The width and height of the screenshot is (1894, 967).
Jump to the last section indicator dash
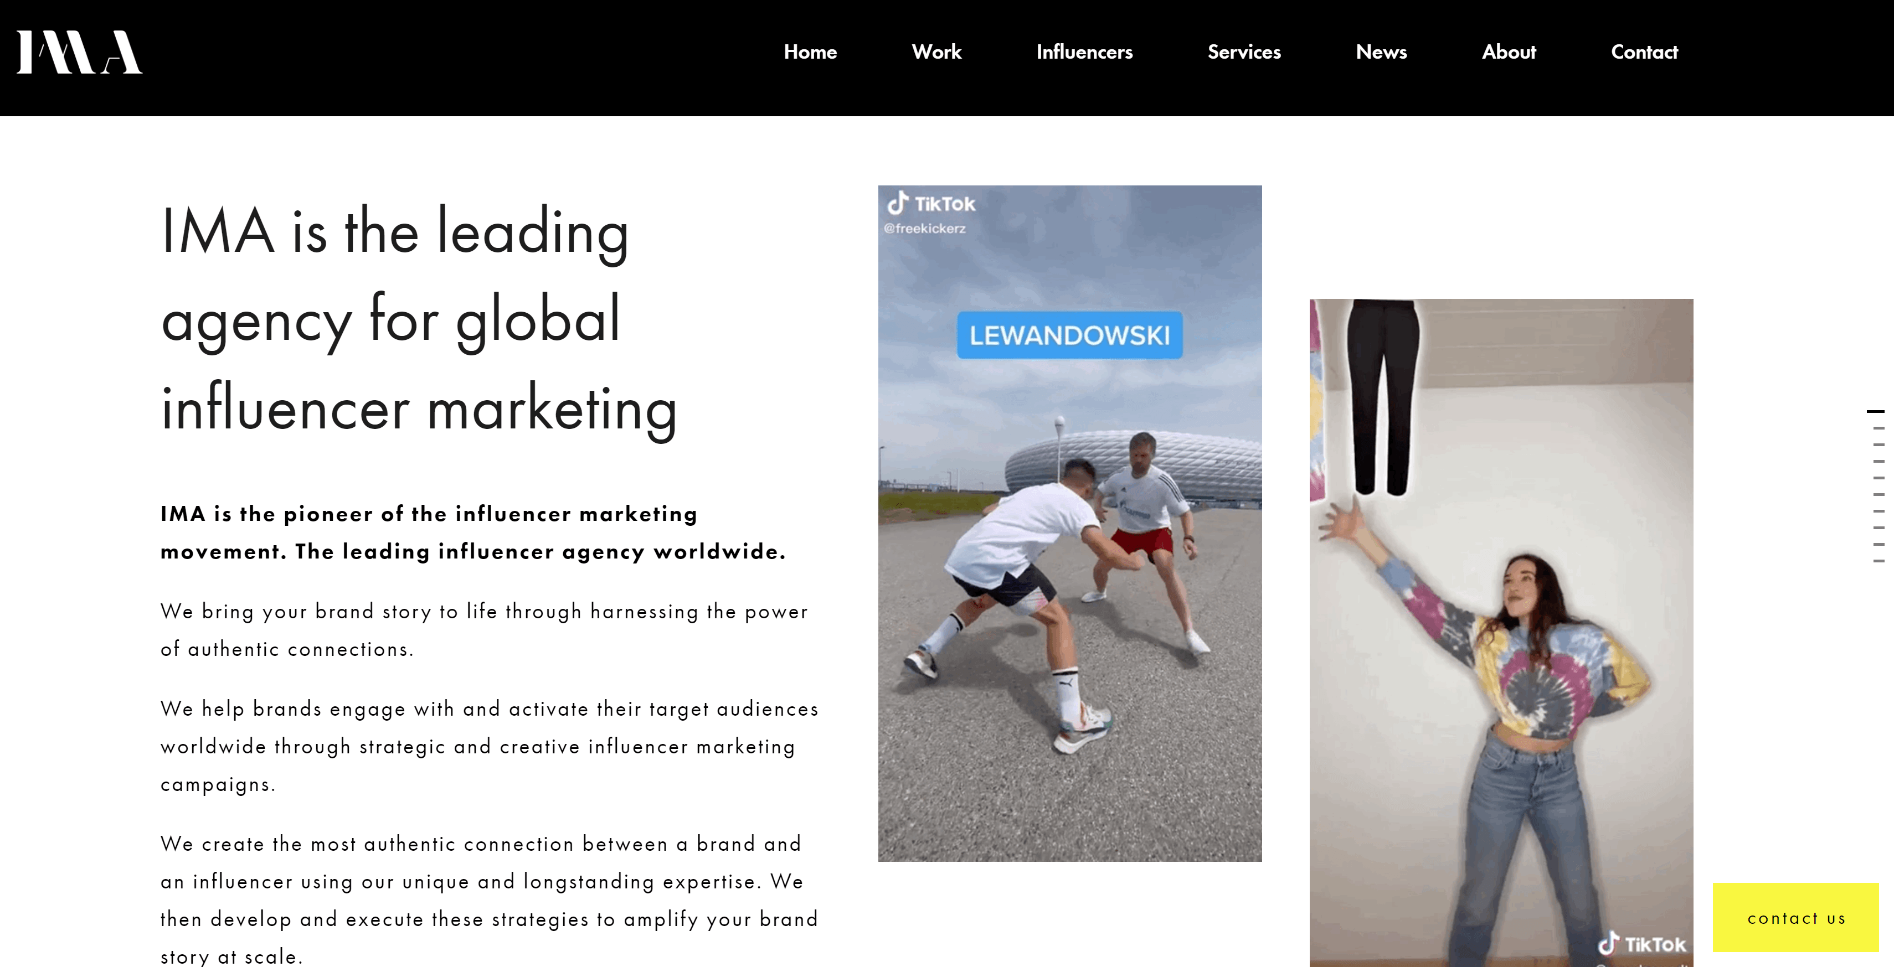pyautogui.click(x=1878, y=561)
